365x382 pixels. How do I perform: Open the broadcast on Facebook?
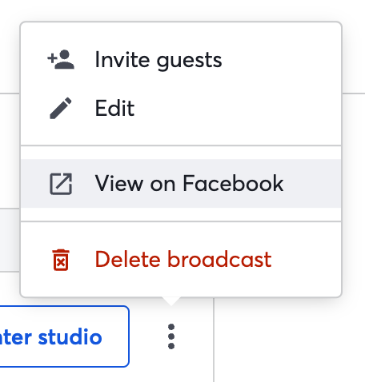click(x=181, y=184)
